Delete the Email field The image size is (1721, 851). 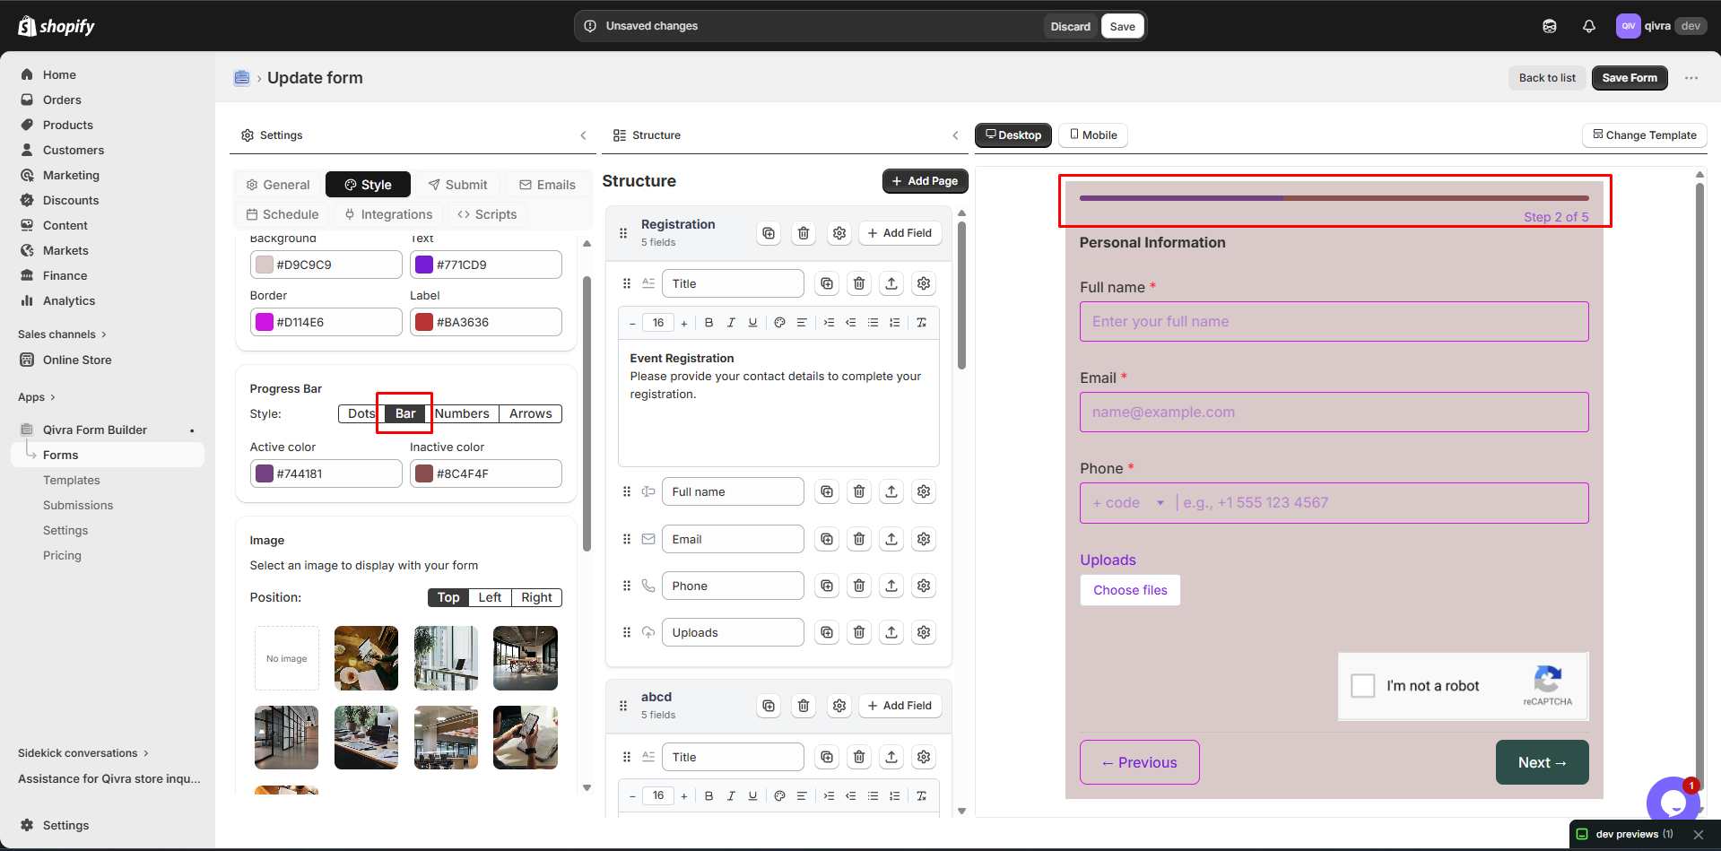859,539
